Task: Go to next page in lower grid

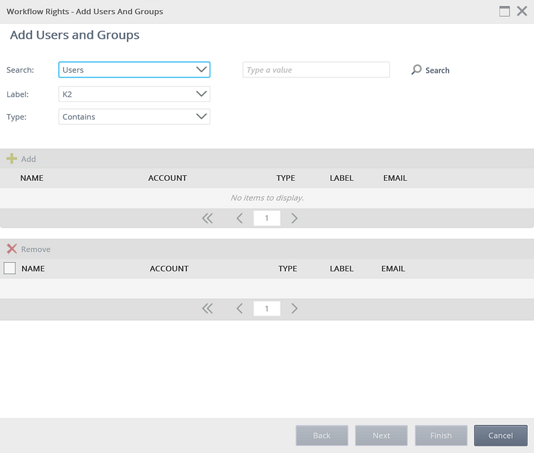Action: click(x=294, y=308)
